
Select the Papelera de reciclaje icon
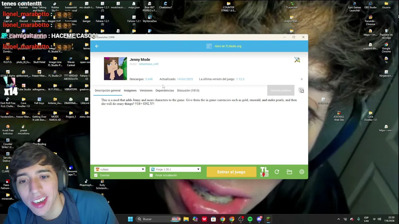click(386, 34)
